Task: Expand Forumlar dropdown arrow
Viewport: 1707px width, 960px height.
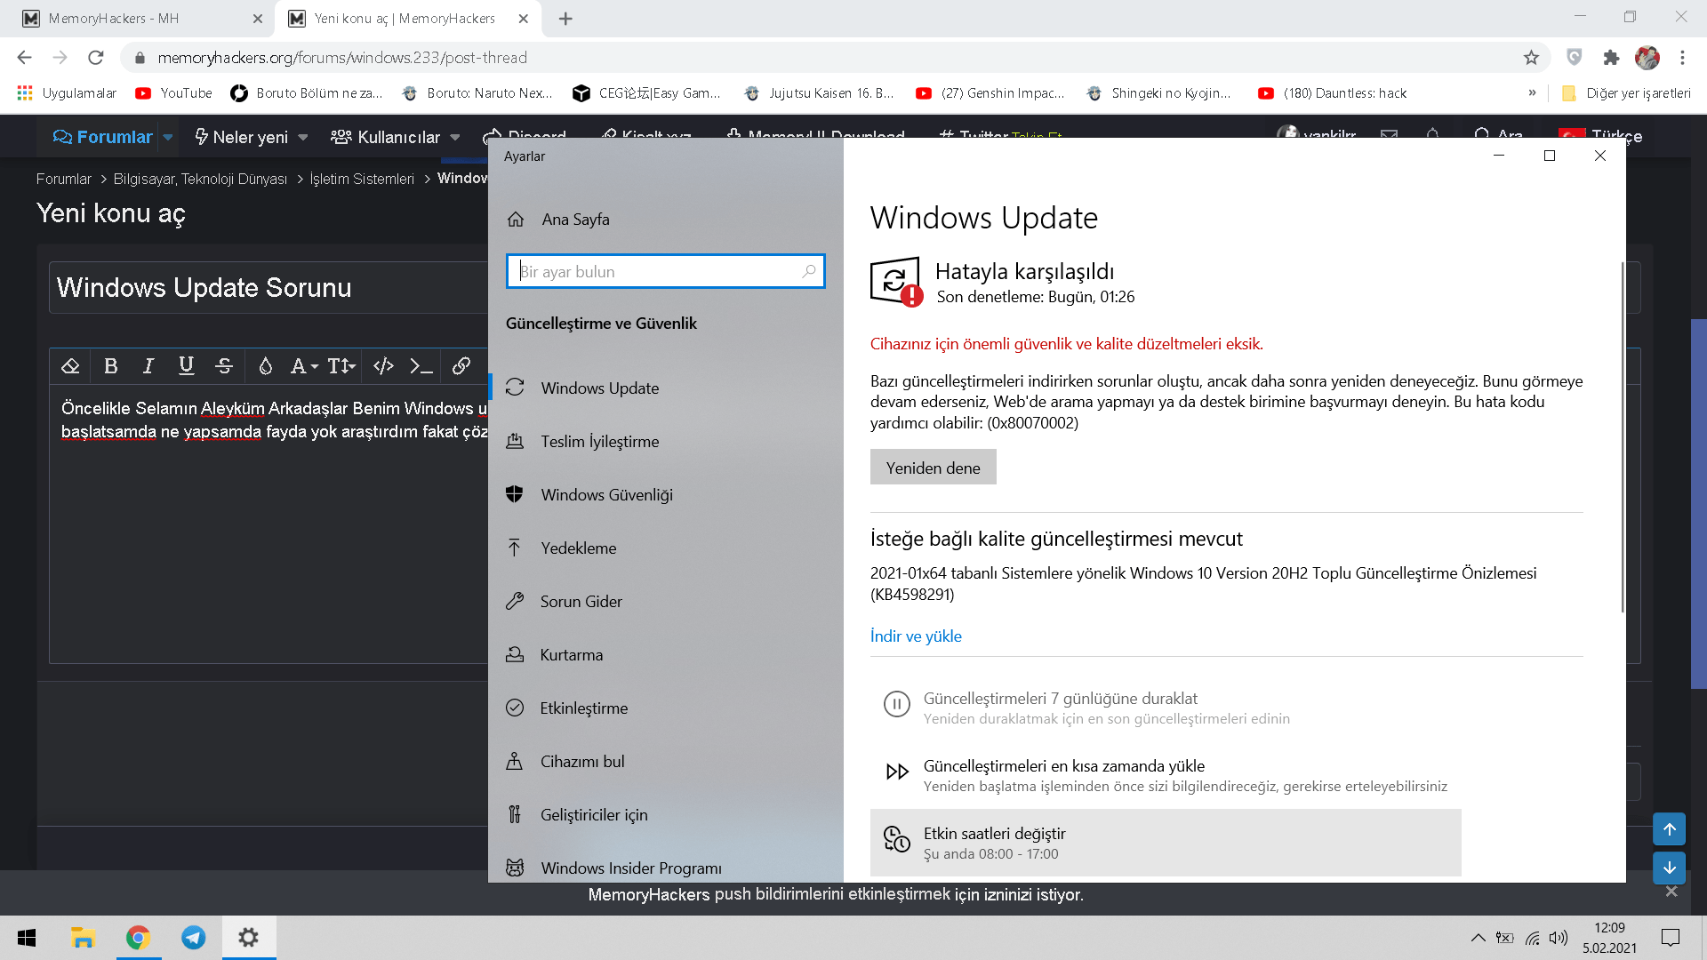Action: (x=168, y=137)
